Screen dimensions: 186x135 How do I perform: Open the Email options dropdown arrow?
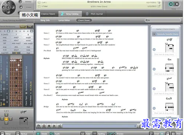(162, 134)
